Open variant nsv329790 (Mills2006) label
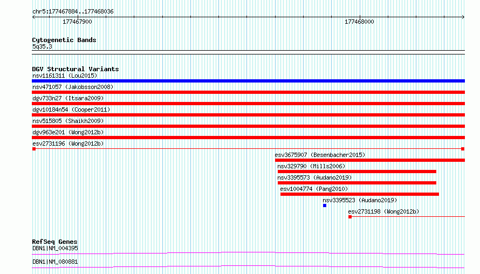The width and height of the screenshot is (480, 274). [x=311, y=166]
